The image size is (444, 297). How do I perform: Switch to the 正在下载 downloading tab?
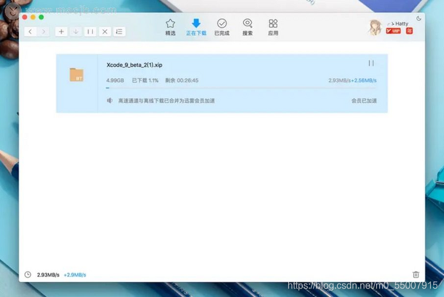pos(196,27)
